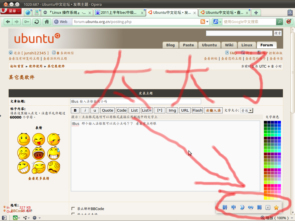Pick the bright blue color swatch
The width and height of the screenshot is (295, 221).
pos(279,122)
